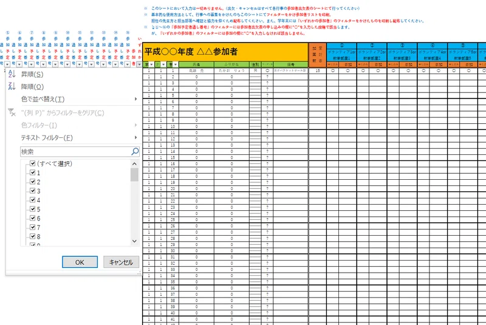Open filter dropdown under column ⑭

115,64
